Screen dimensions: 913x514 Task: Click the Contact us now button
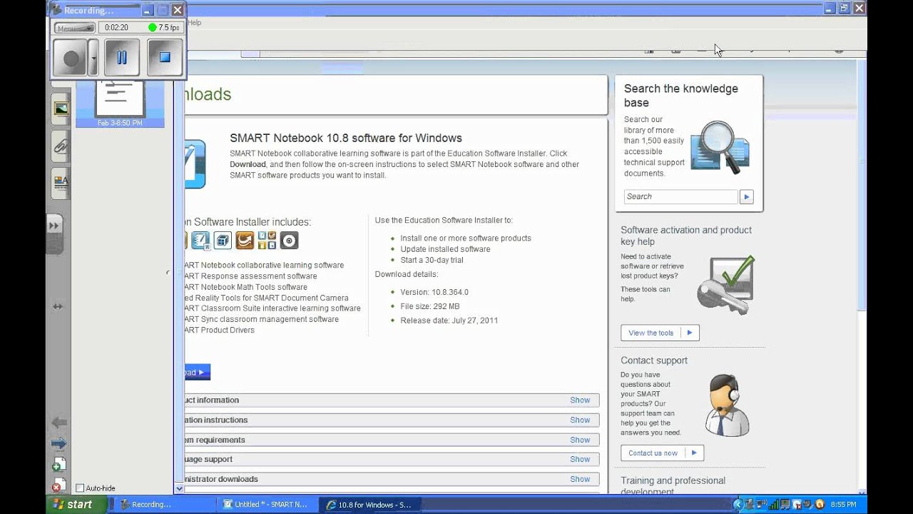662,453
